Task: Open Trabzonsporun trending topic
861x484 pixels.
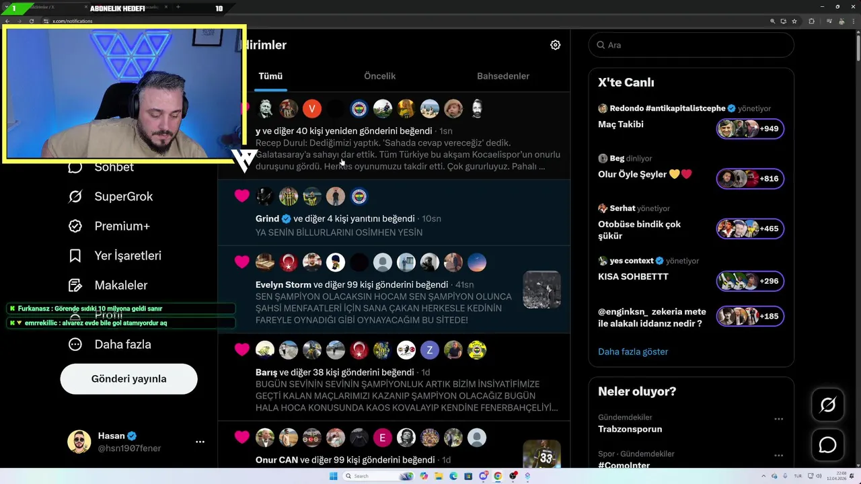Action: click(630, 429)
